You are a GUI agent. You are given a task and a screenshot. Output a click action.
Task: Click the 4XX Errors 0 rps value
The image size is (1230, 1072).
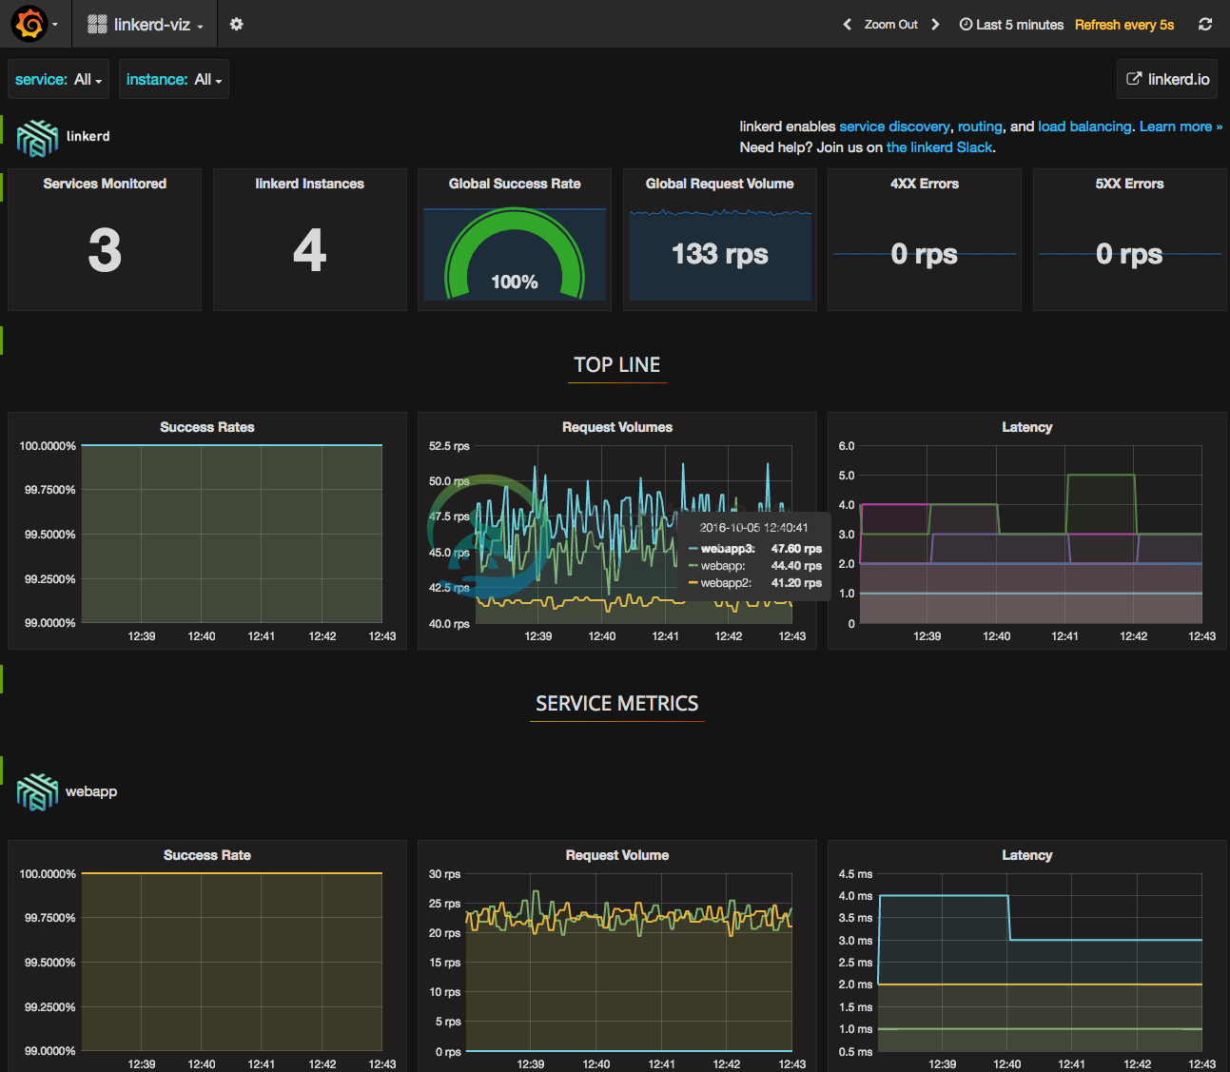coord(925,254)
